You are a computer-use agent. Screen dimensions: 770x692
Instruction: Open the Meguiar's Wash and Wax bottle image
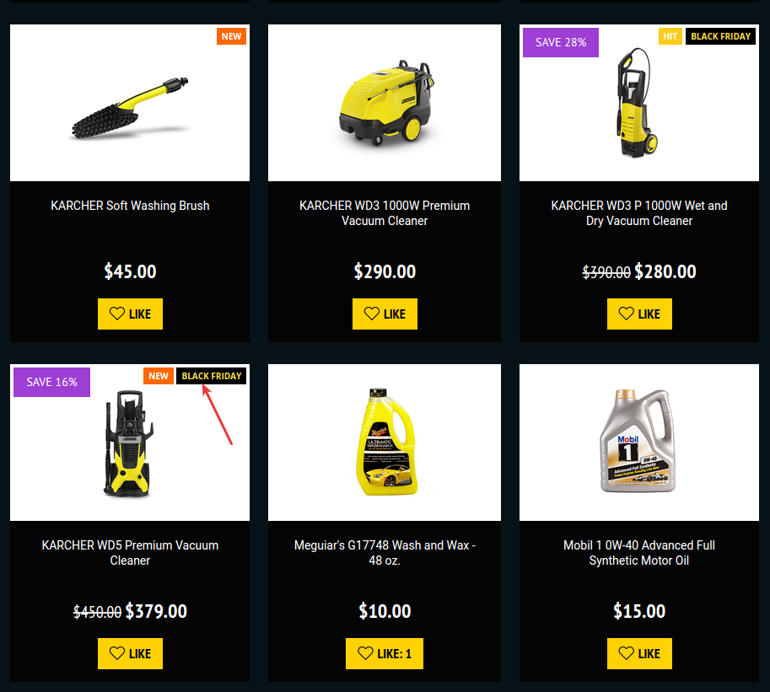coord(385,443)
